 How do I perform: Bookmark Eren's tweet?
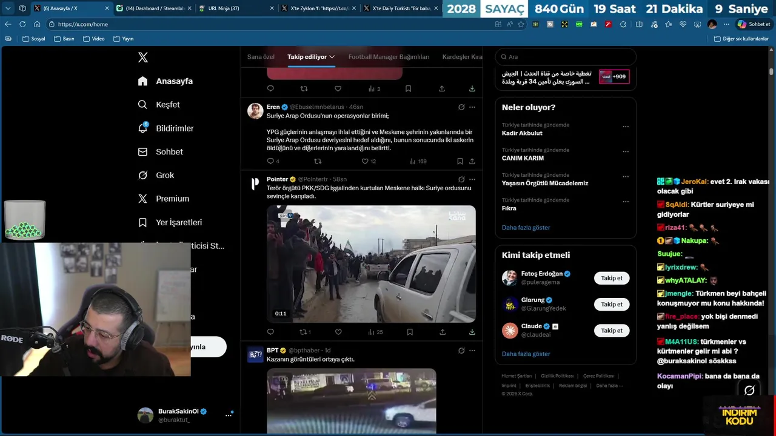pyautogui.click(x=460, y=161)
